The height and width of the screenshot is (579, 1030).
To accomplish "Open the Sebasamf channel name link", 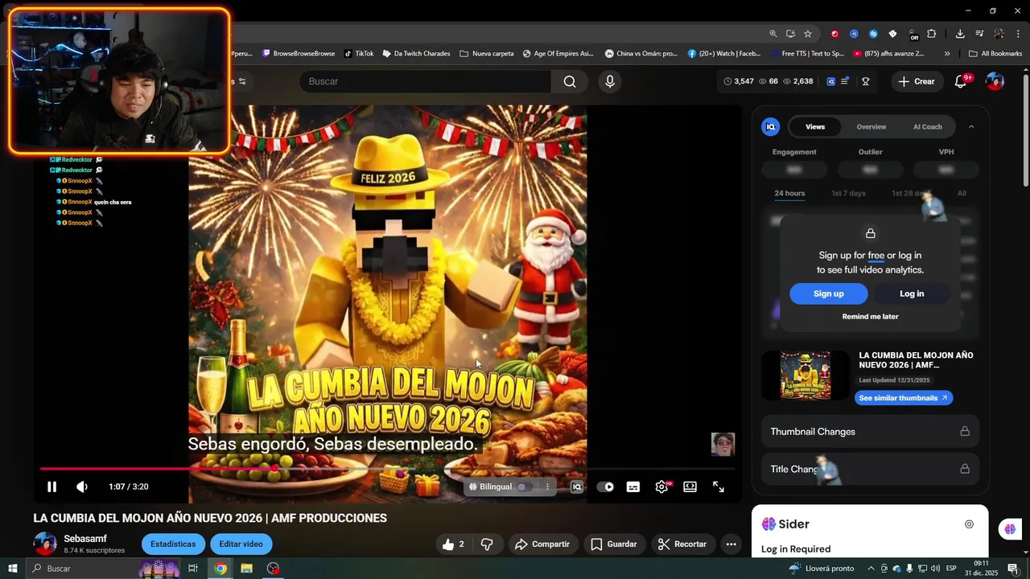I will pos(85,539).
